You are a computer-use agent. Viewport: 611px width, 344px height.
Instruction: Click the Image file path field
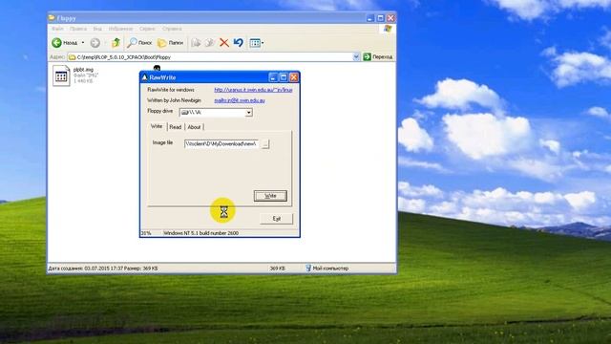pos(221,144)
